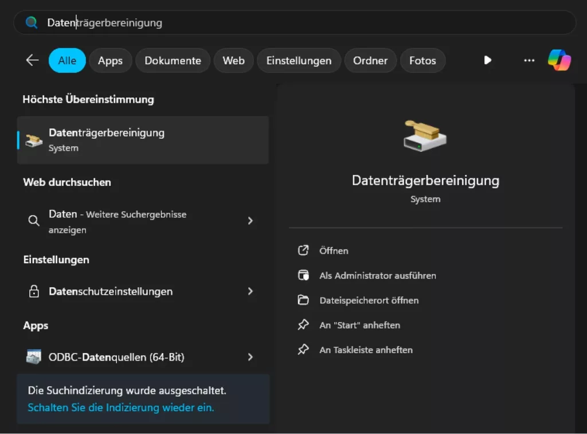Image resolution: width=587 pixels, height=434 pixels.
Task: Select the Web filter tab
Action: [x=233, y=60]
